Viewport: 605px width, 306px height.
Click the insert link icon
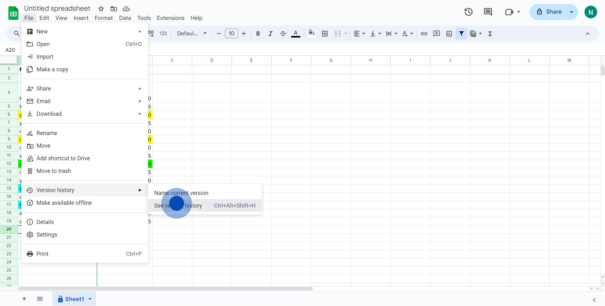424,34
